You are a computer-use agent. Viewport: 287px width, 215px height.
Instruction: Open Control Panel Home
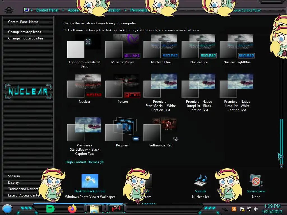(23, 22)
